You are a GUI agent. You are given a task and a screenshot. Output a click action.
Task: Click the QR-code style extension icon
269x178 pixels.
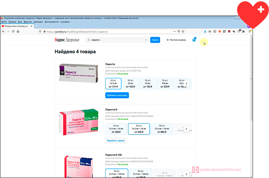224,32
